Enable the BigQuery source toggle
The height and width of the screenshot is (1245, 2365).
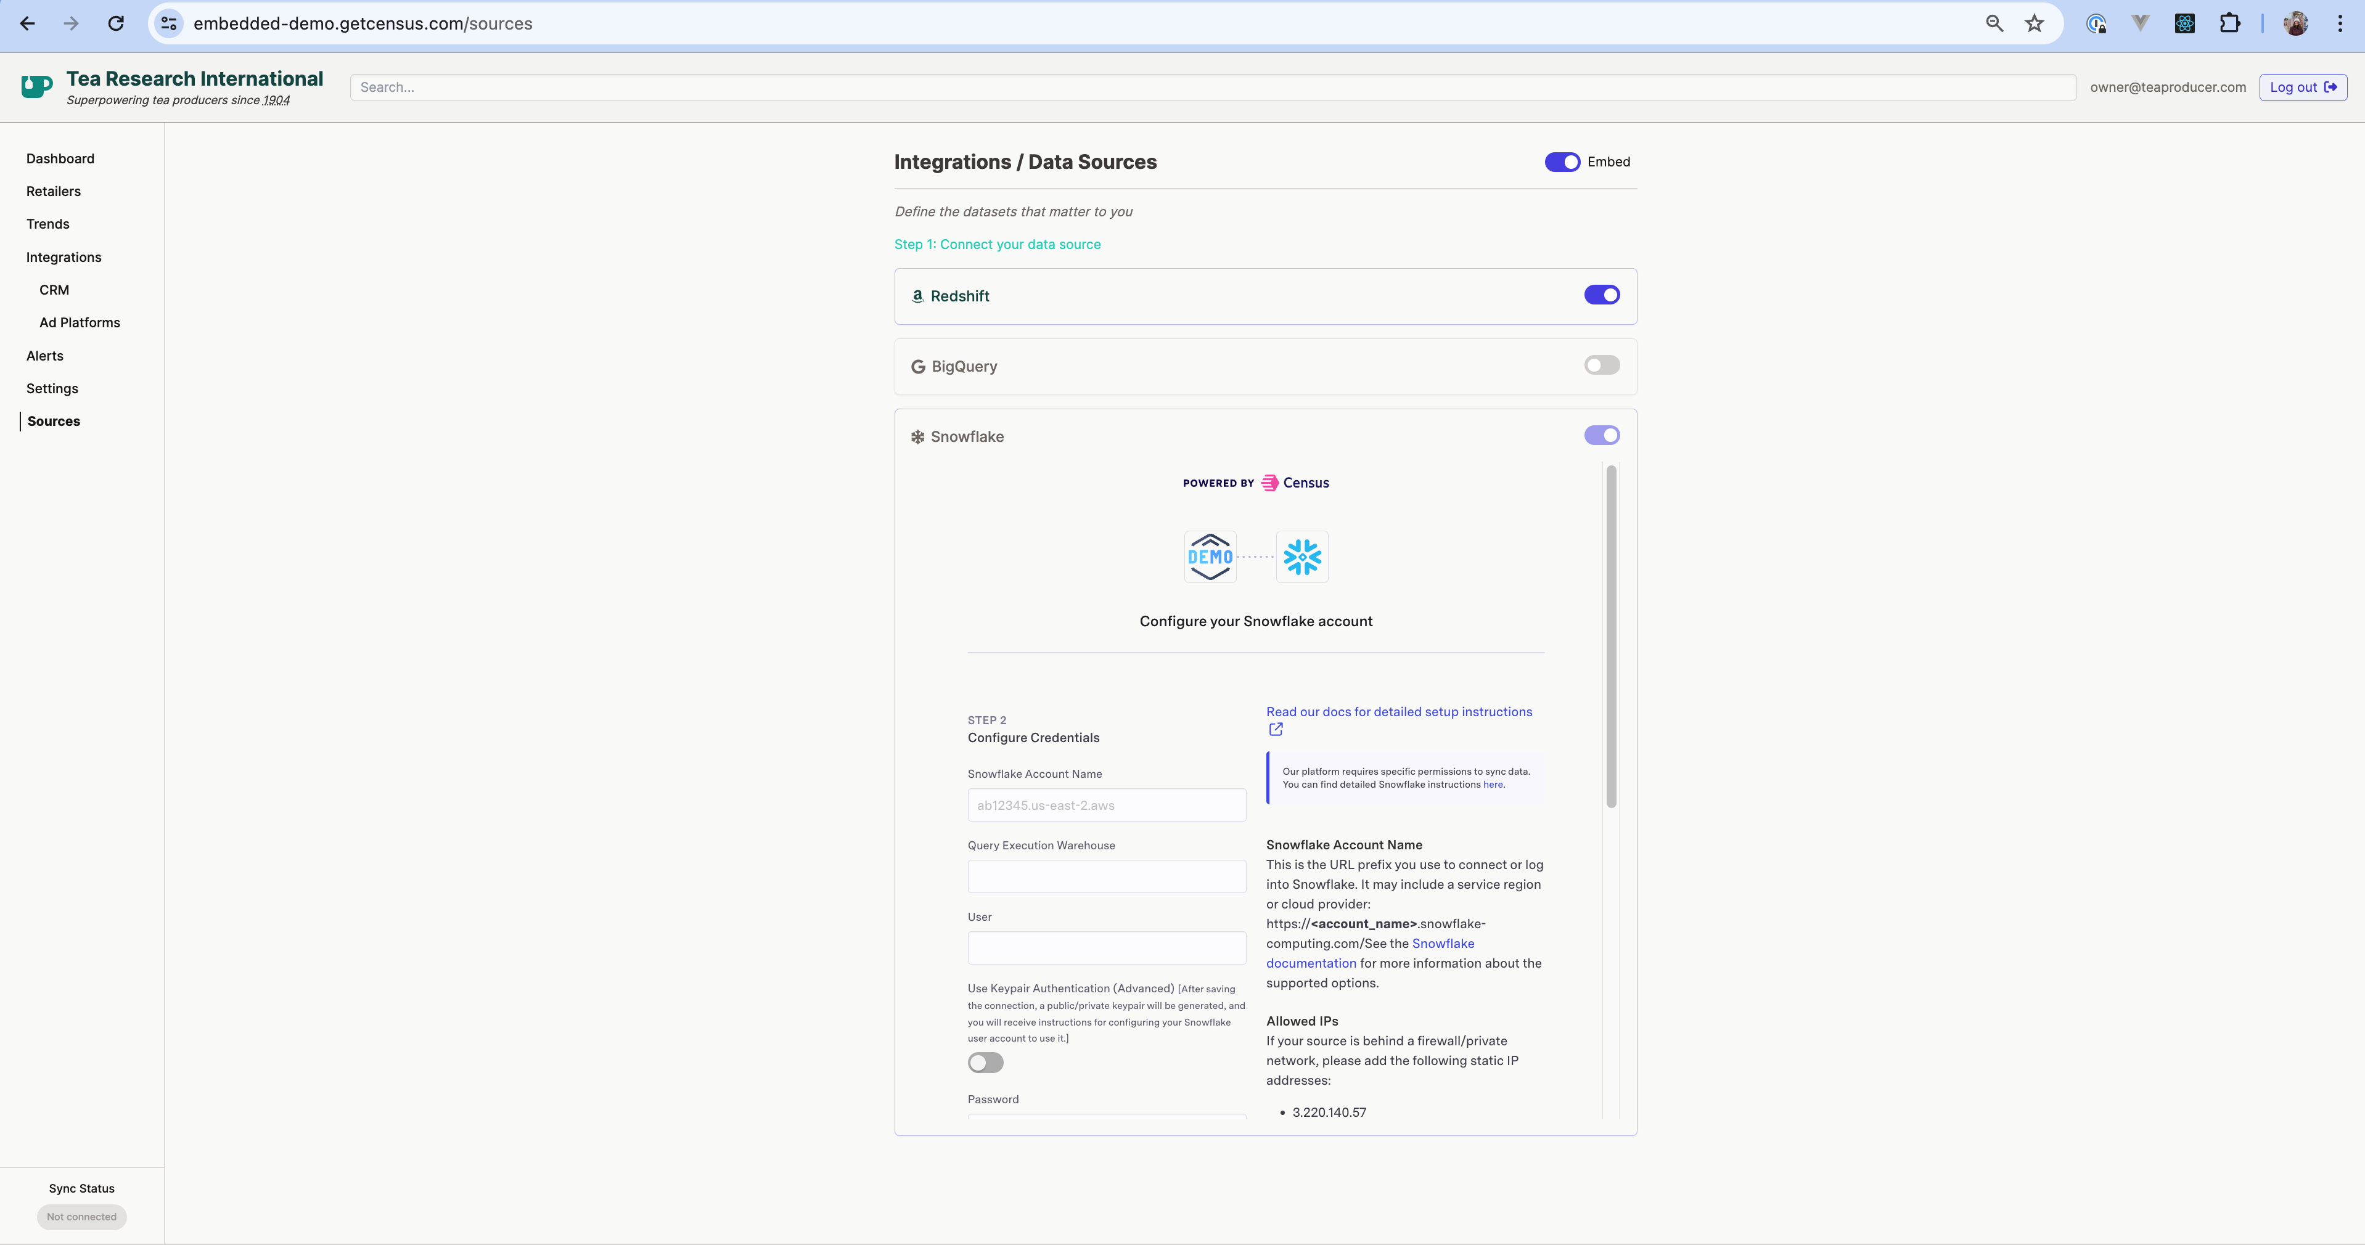point(1601,365)
